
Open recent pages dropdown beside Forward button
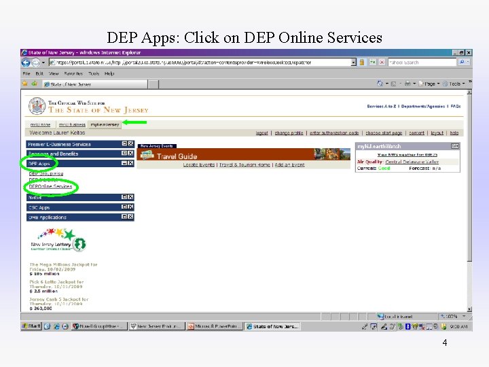click(43, 63)
